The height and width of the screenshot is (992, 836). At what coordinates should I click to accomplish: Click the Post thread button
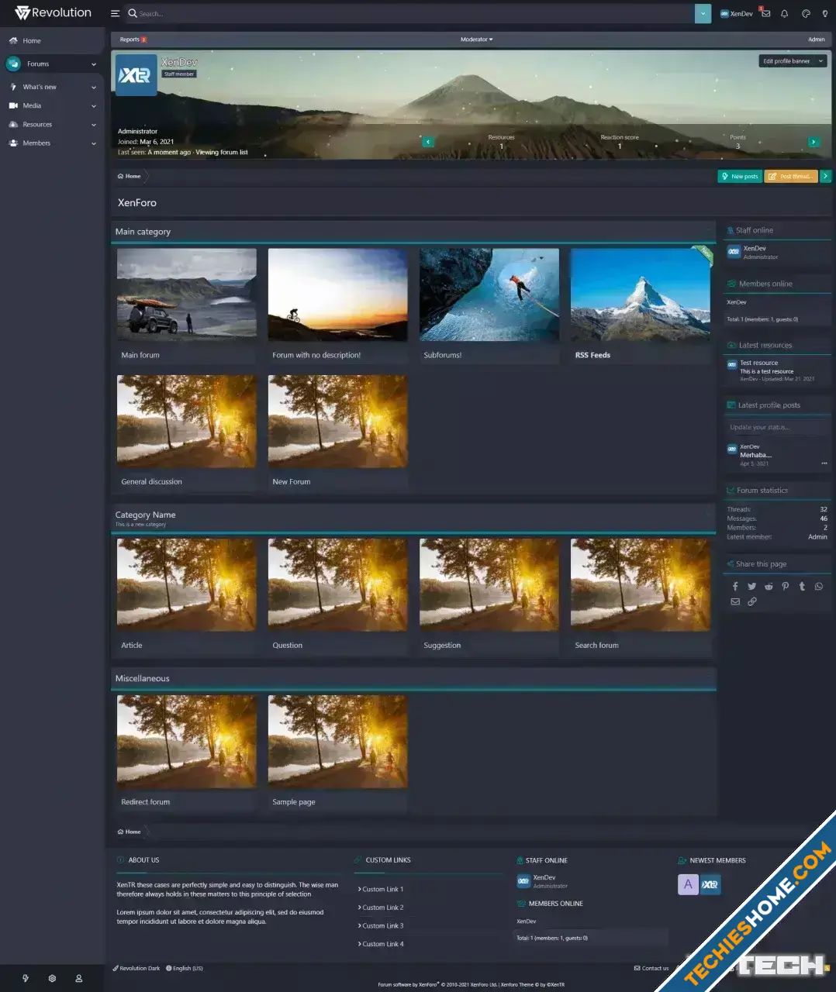[x=791, y=176]
